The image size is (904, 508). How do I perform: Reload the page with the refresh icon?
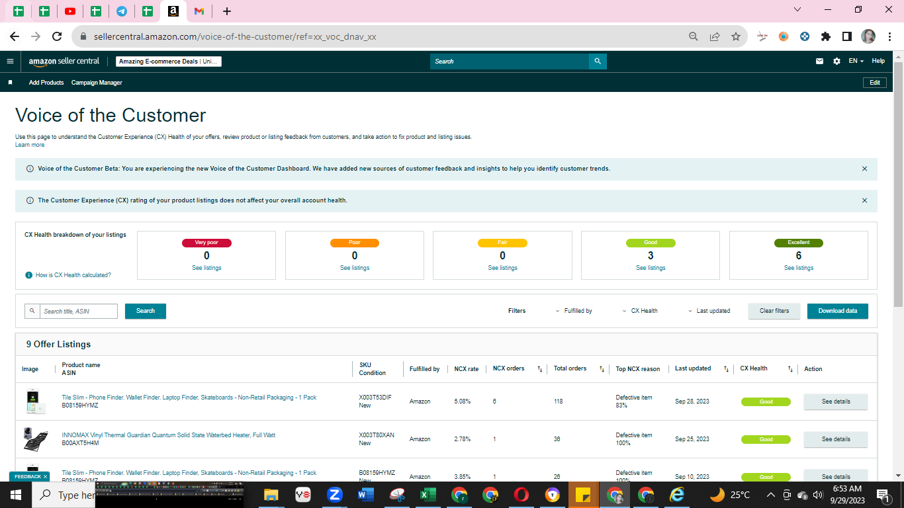coord(57,37)
